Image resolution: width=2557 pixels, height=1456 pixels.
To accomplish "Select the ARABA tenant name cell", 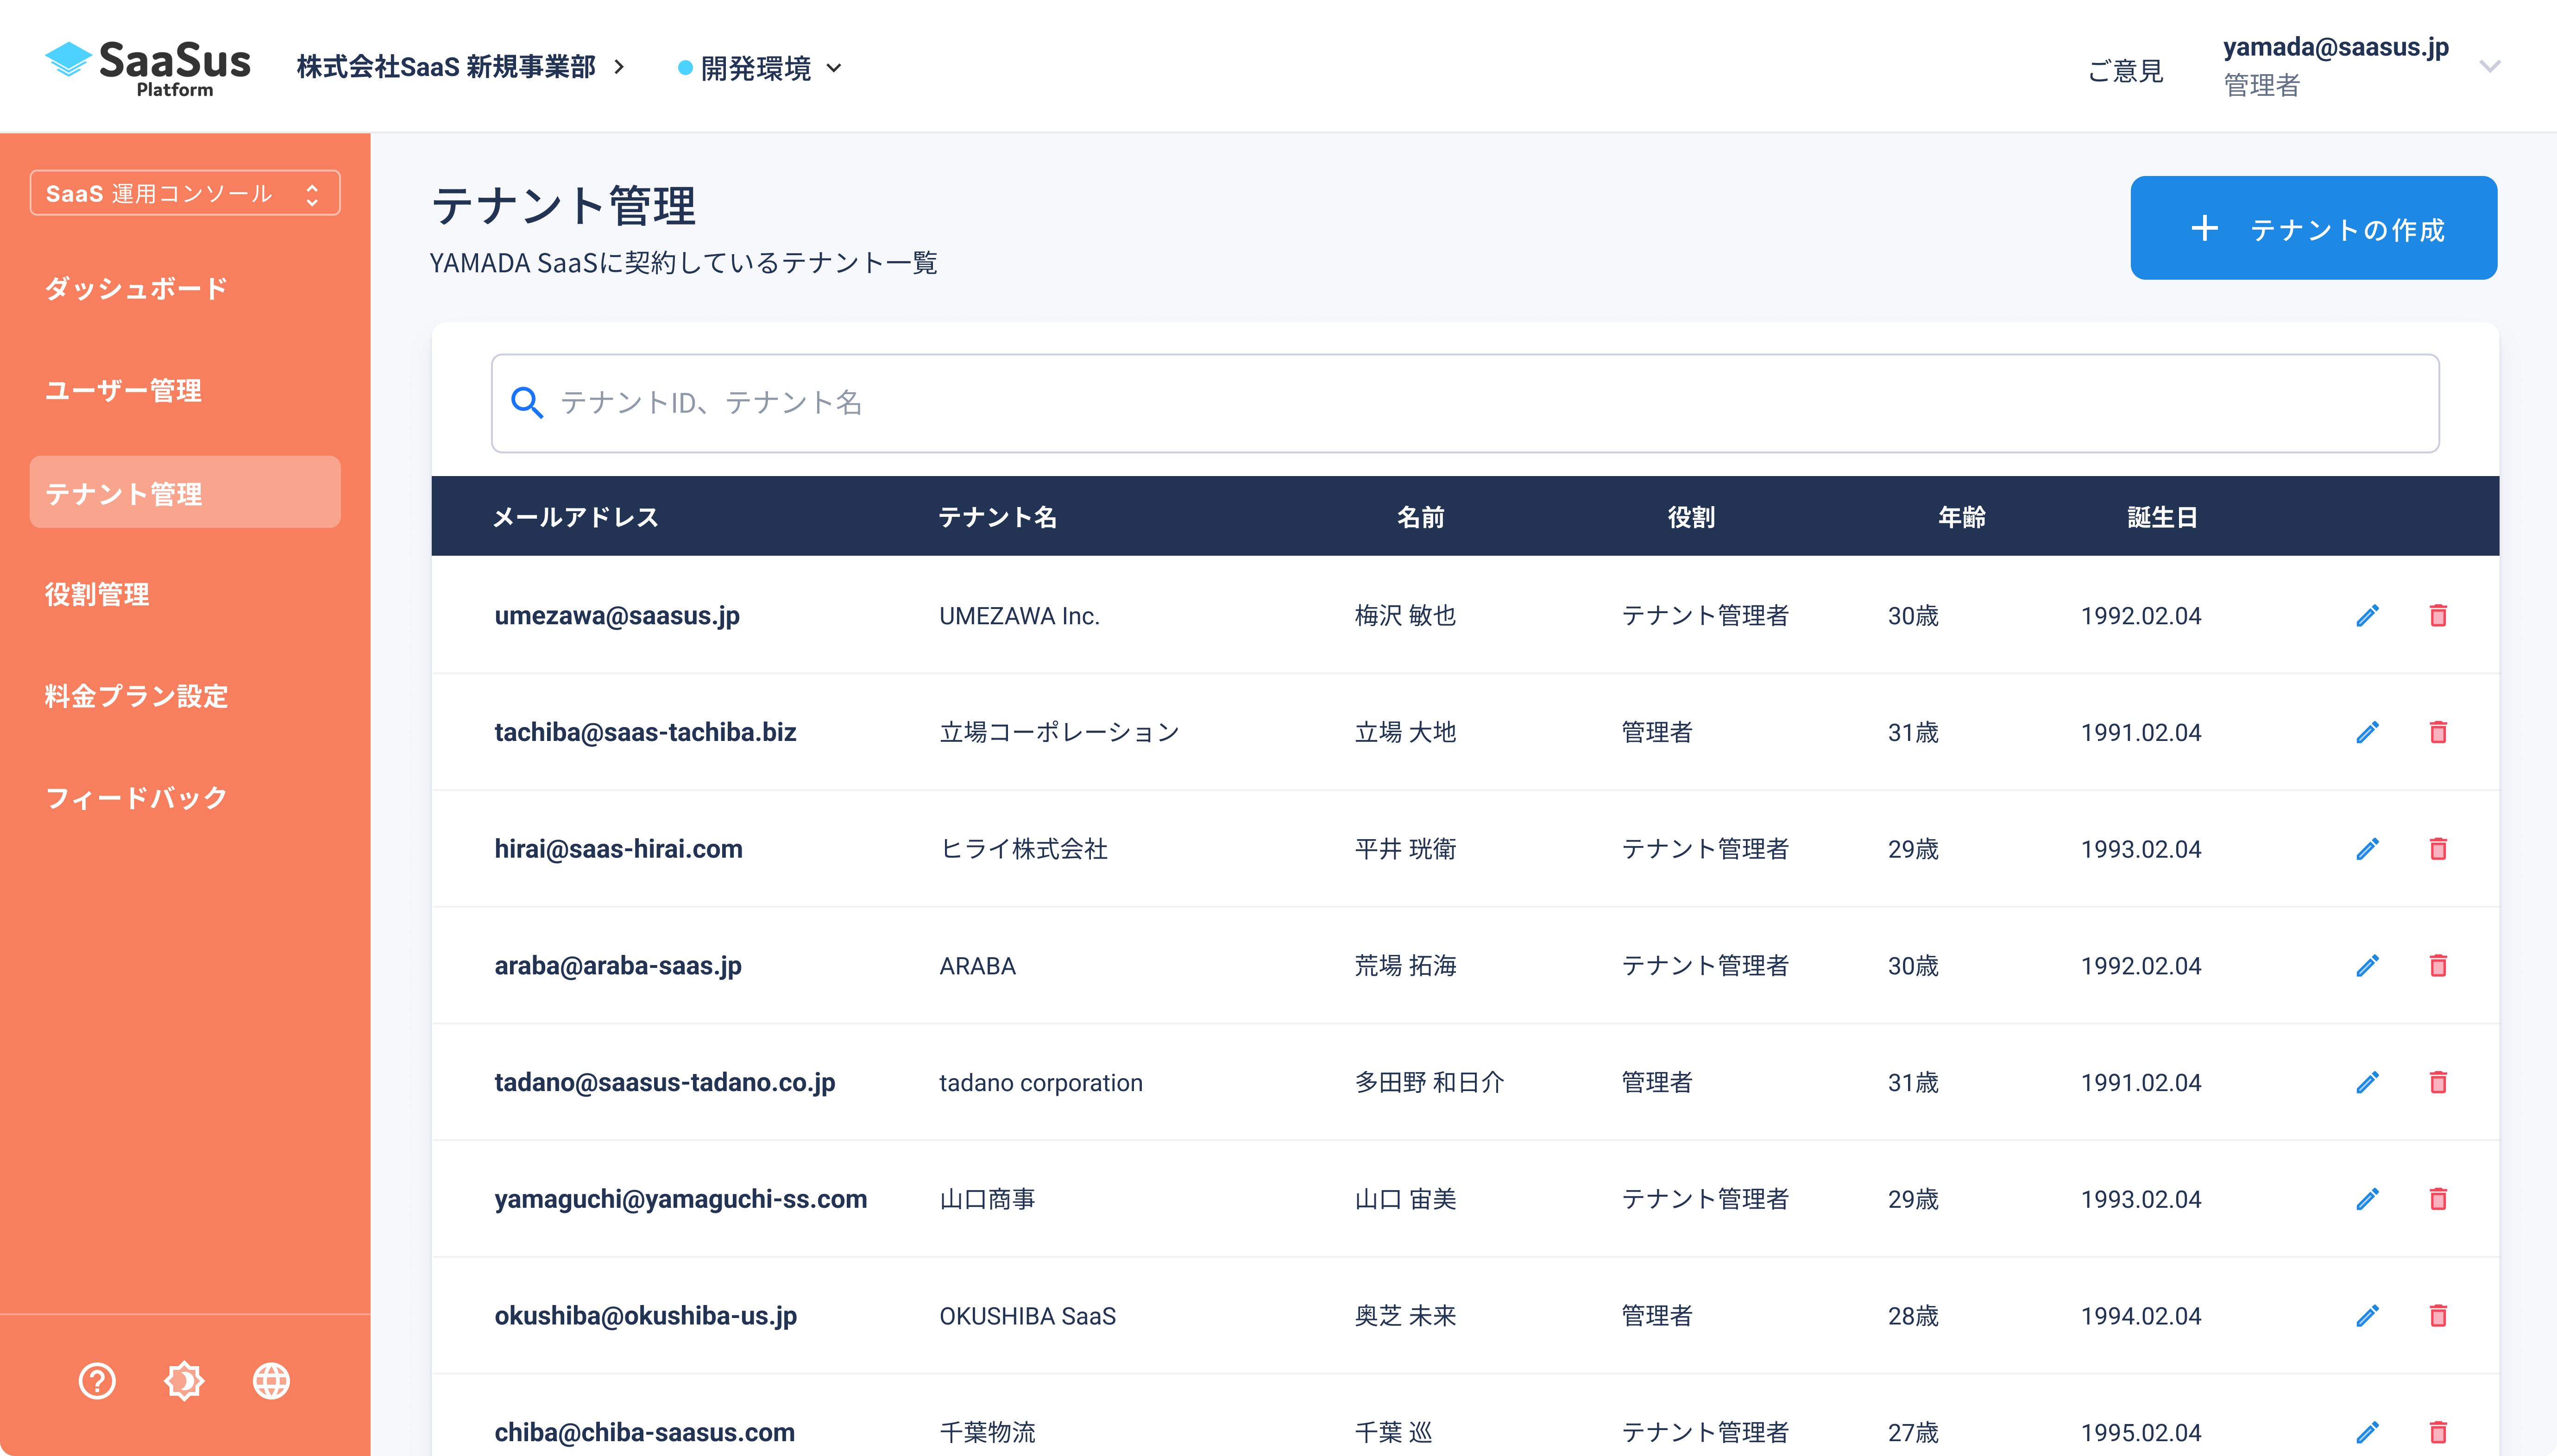I will [977, 966].
